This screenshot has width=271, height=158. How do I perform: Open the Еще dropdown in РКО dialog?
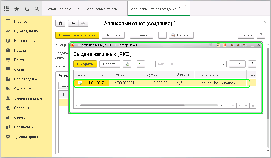click(x=237, y=64)
